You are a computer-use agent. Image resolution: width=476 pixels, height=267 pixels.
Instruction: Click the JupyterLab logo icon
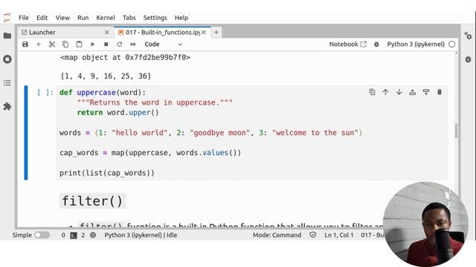7,18
